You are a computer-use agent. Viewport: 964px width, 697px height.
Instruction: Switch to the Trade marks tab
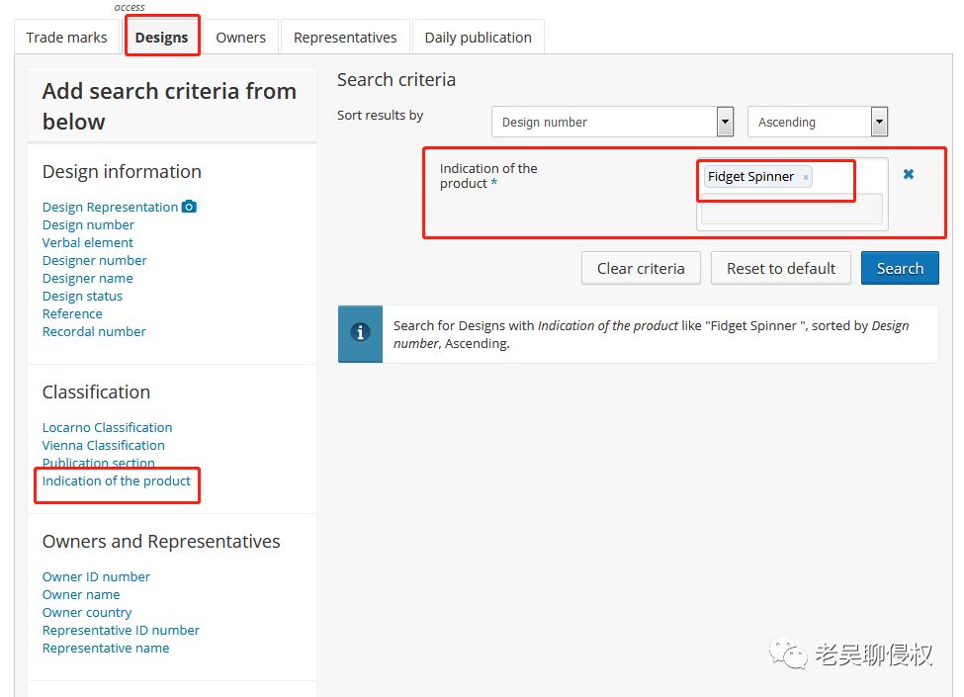(x=66, y=38)
